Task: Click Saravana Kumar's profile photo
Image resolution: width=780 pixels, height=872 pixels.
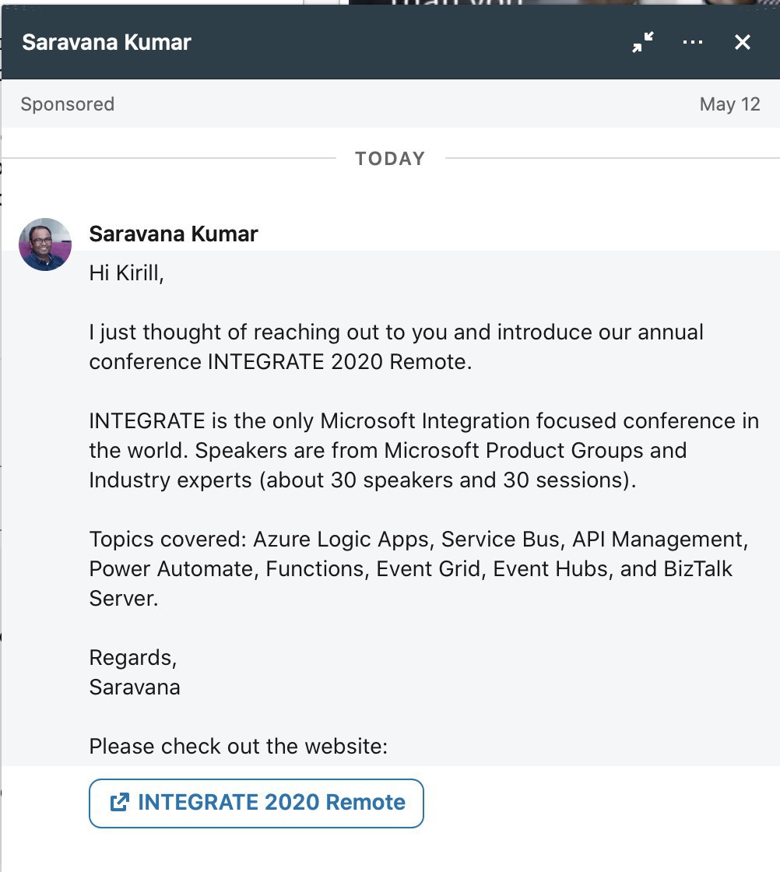Action: 45,244
